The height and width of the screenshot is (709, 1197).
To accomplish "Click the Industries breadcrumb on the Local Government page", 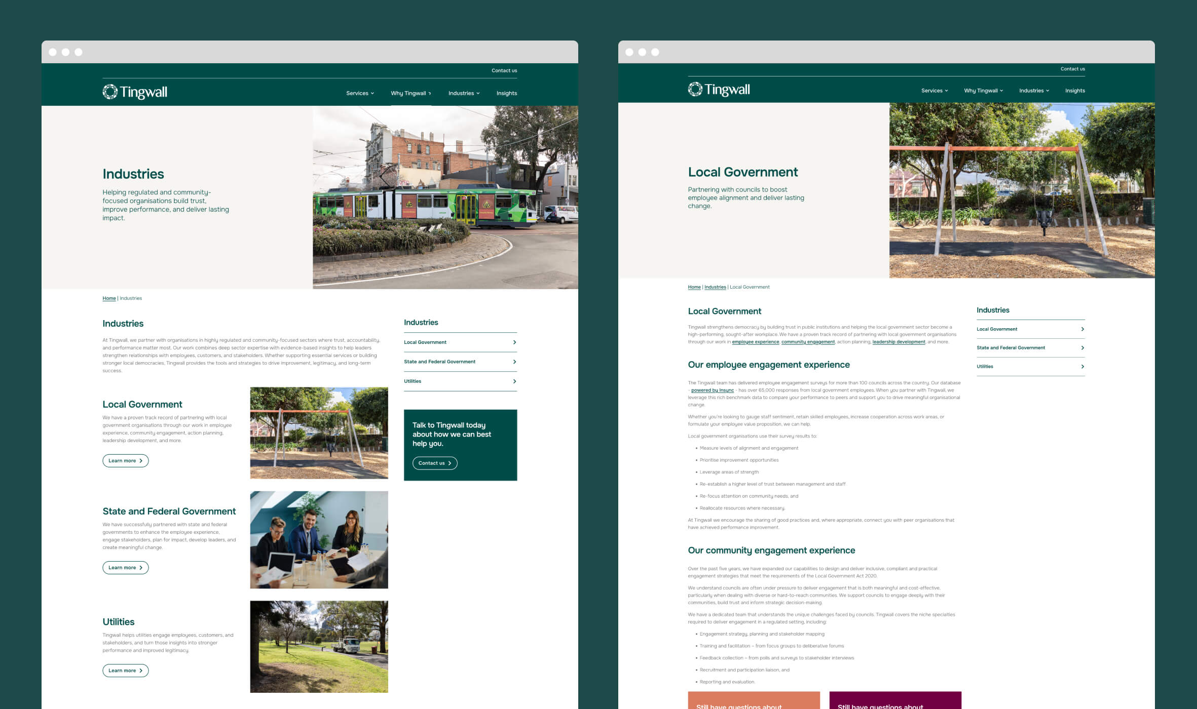I will (x=715, y=287).
